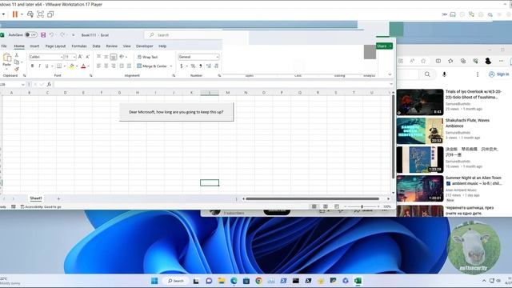Click the formula bar input field

(222, 85)
